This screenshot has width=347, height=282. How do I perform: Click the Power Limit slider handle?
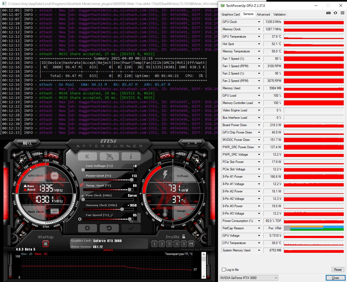click(x=132, y=180)
